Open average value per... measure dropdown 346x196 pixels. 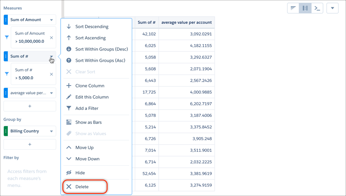[52, 93]
